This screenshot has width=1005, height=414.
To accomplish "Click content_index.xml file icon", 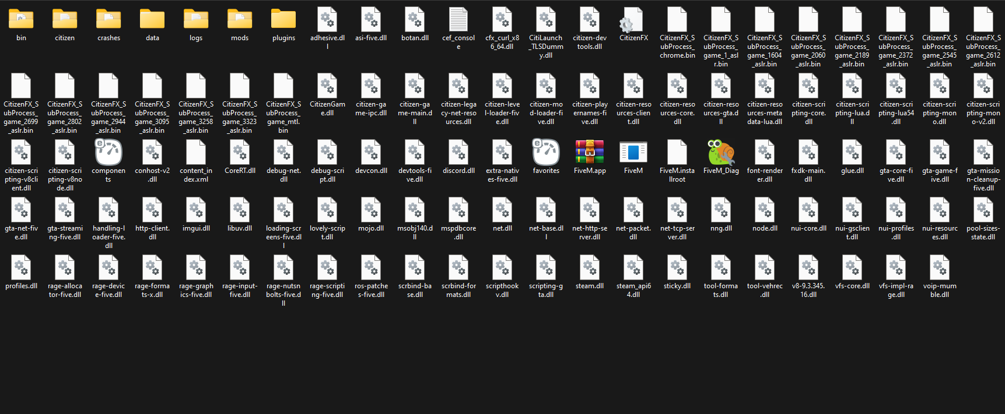I will click(196, 152).
